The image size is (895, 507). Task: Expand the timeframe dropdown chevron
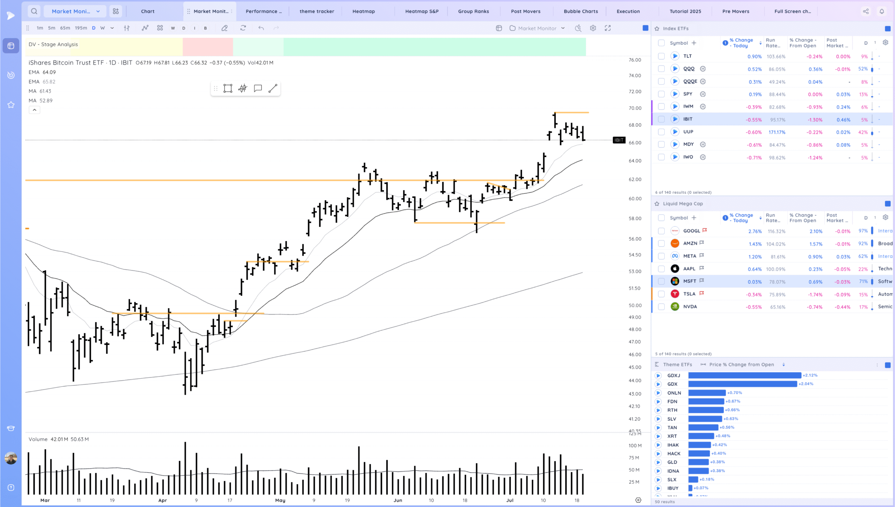[x=112, y=28]
